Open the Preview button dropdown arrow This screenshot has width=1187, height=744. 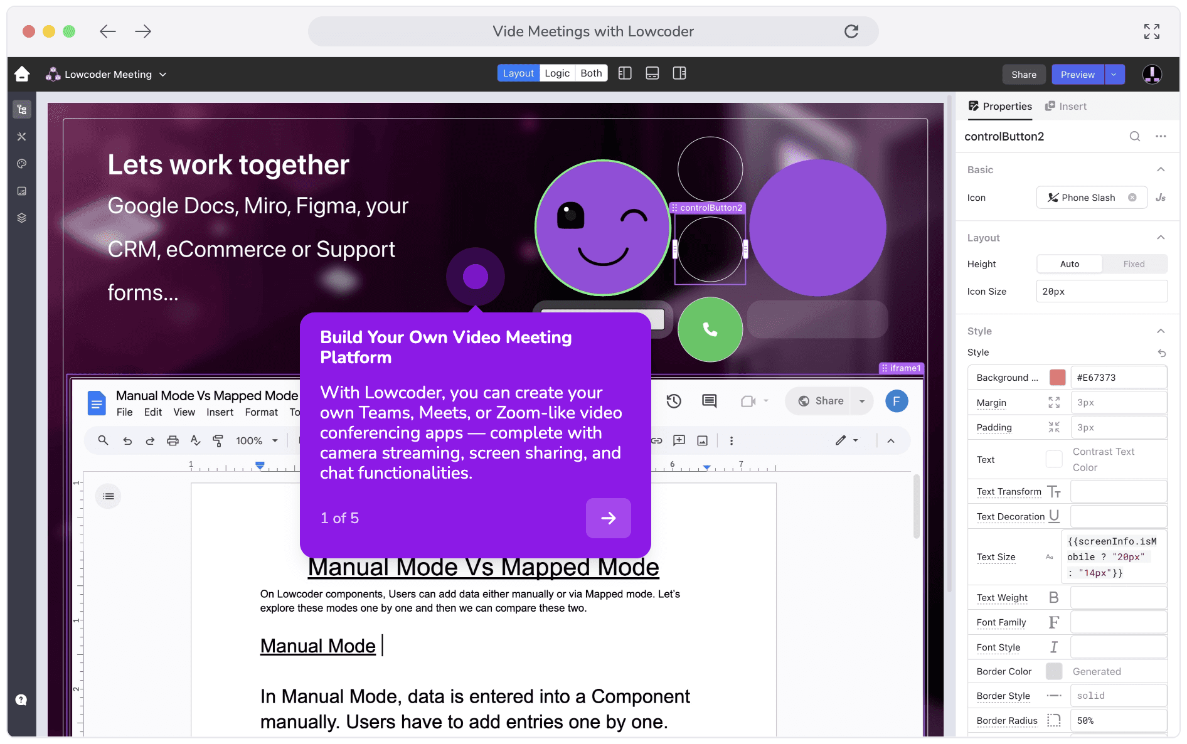(1114, 75)
